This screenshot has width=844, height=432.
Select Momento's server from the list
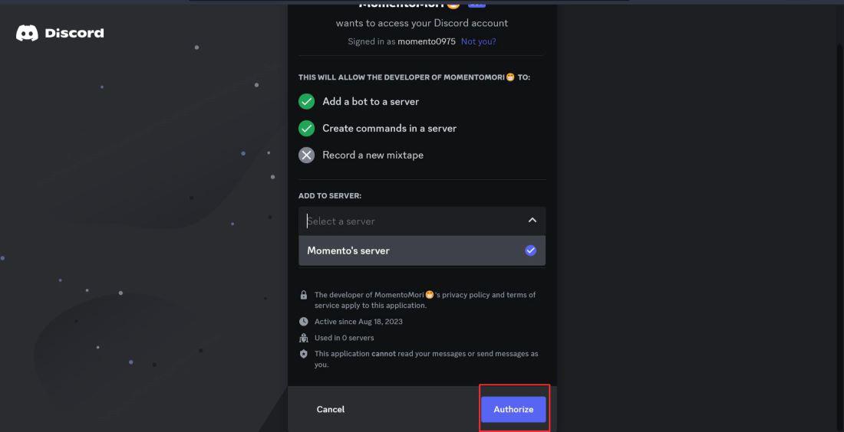click(348, 250)
